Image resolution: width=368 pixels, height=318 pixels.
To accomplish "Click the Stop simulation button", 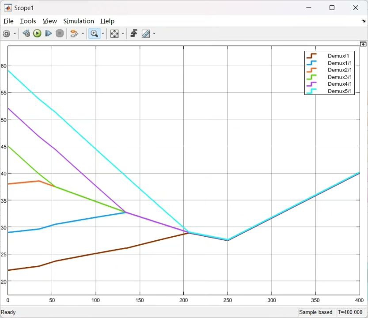I will 60,34.
